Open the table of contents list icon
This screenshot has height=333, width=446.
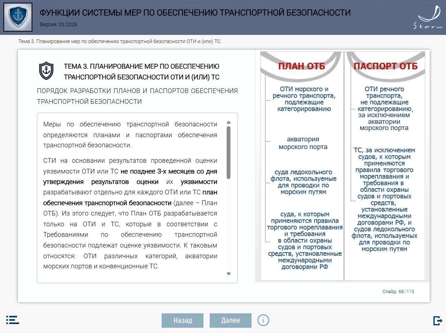click(x=13, y=320)
